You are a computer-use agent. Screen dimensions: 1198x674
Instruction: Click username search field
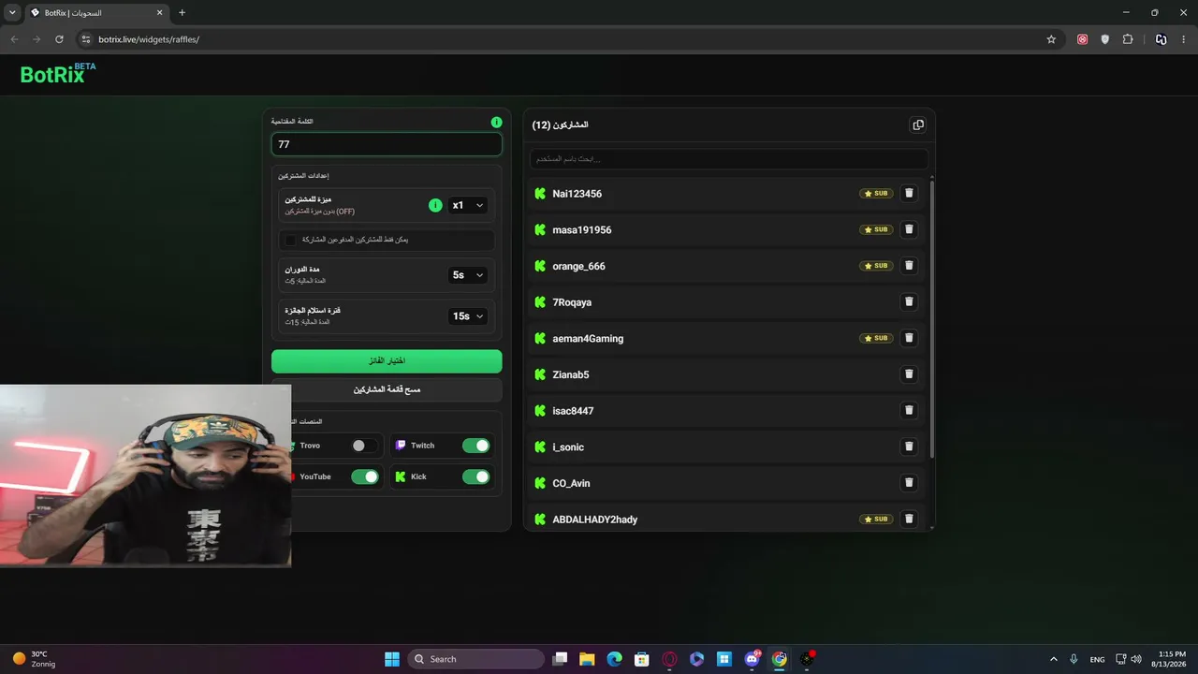tap(729, 159)
